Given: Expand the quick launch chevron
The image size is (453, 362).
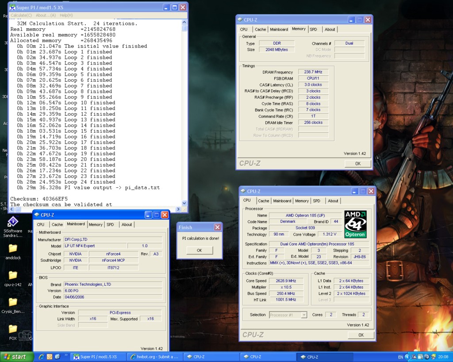Looking at the screenshot, I should coord(65,355).
